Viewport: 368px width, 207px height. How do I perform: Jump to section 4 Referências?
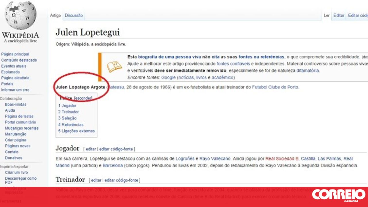point(71,125)
